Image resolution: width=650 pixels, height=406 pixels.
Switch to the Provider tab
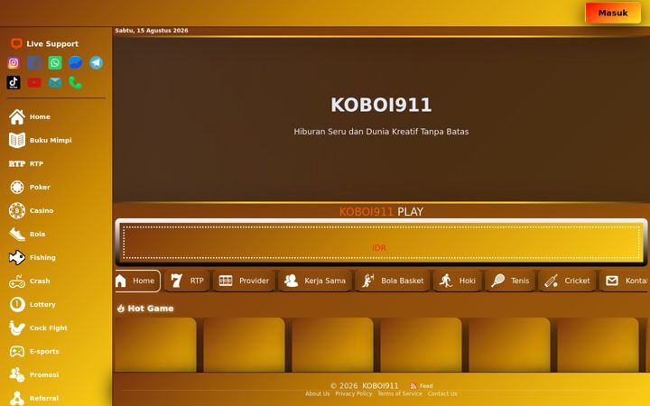244,281
